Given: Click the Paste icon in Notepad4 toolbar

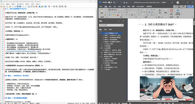Looking at the screenshot, I should tap(34, 6).
